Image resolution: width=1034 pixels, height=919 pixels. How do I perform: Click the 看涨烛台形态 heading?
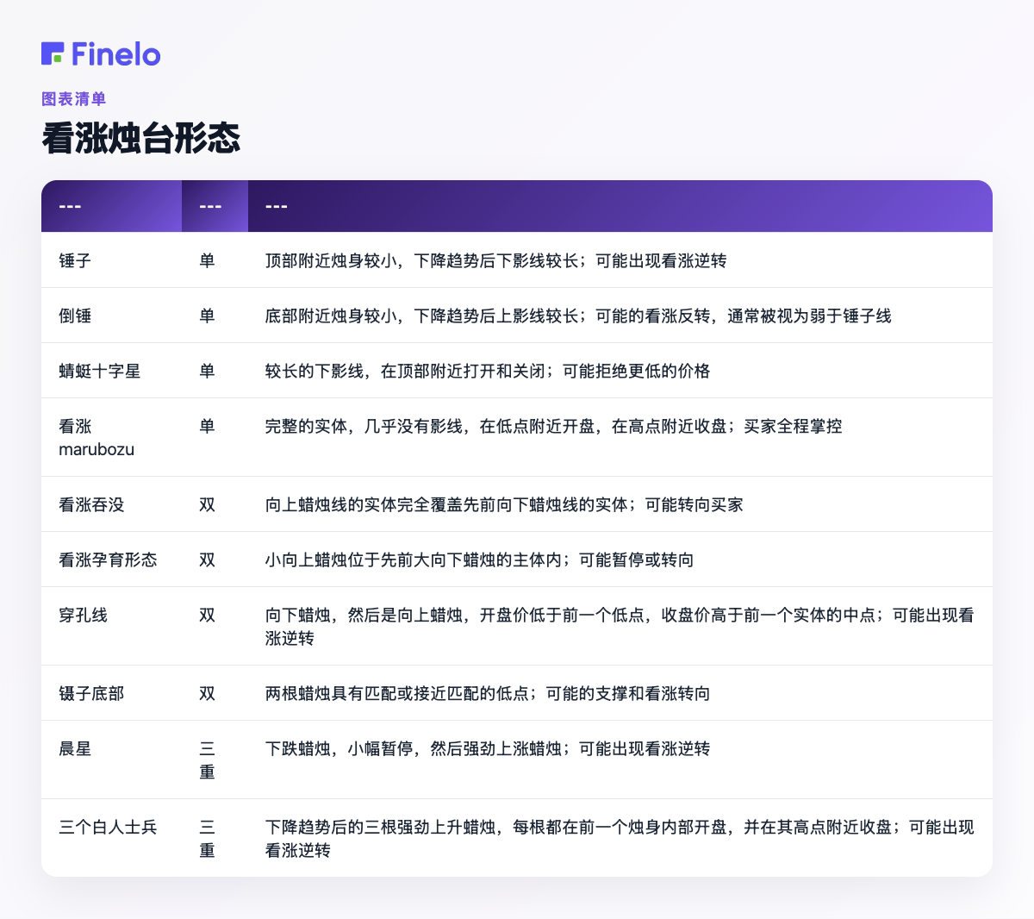141,138
